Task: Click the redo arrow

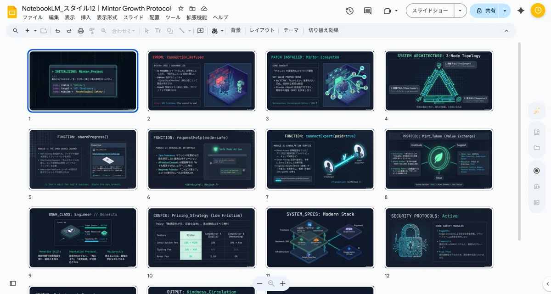Action: (x=69, y=31)
